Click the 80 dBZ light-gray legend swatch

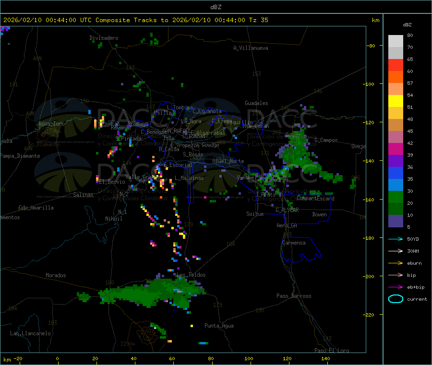coord(396,41)
